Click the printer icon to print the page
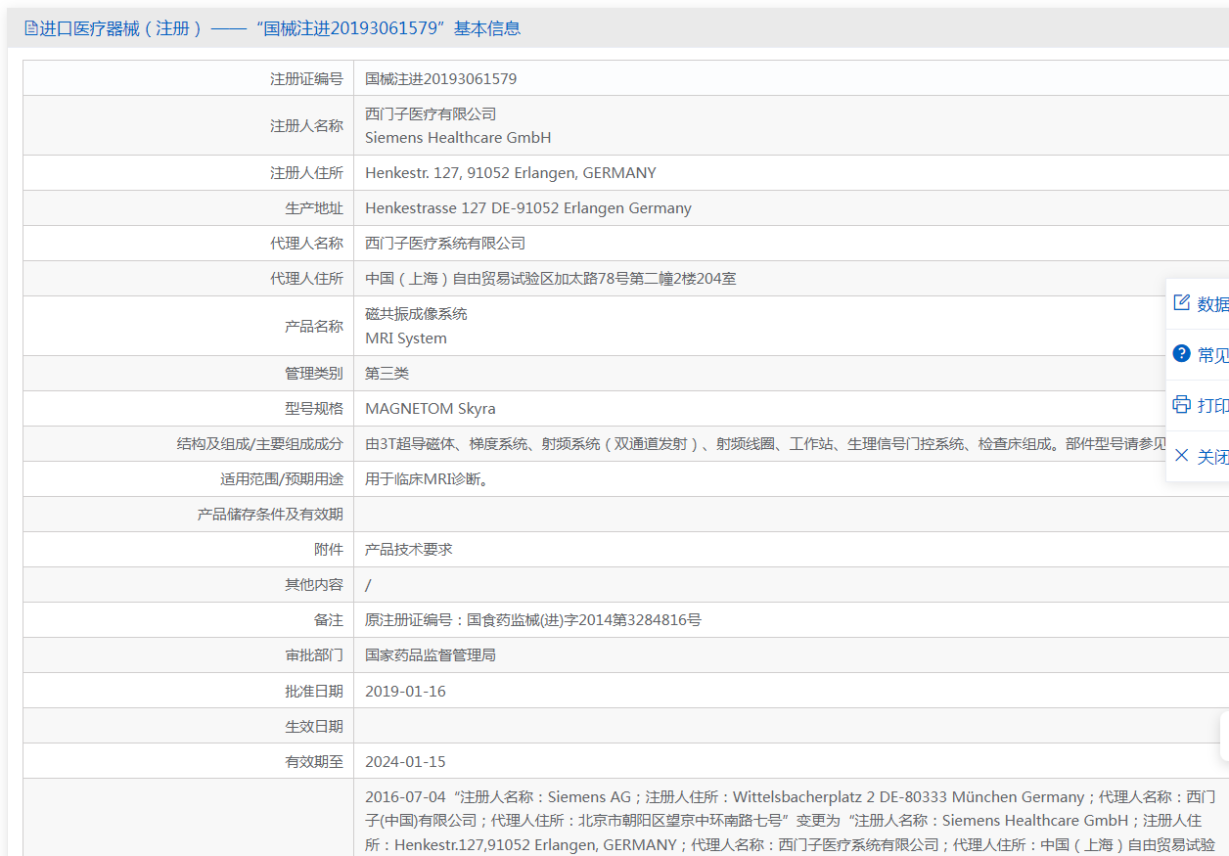 pos(1181,405)
